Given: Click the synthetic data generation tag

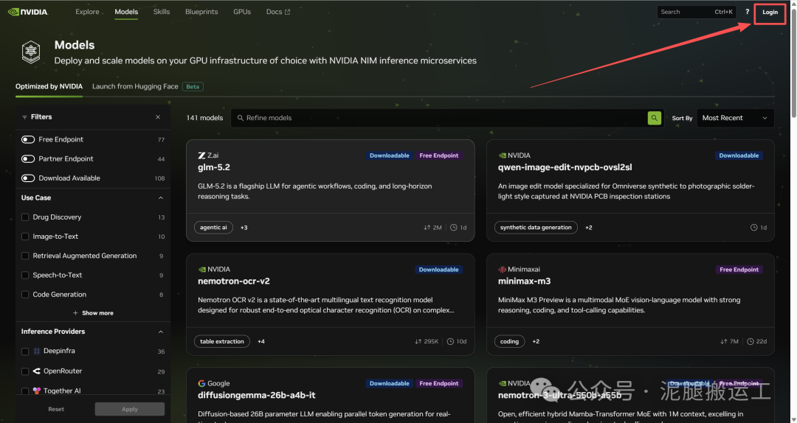Looking at the screenshot, I should click(536, 228).
